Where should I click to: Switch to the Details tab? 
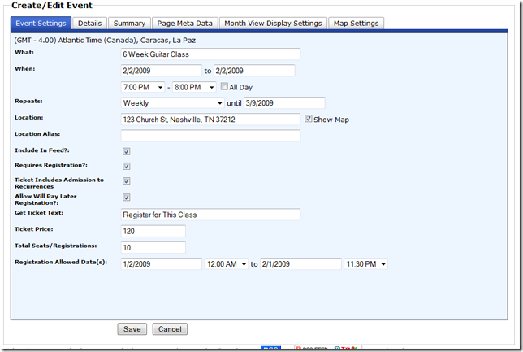pos(90,24)
